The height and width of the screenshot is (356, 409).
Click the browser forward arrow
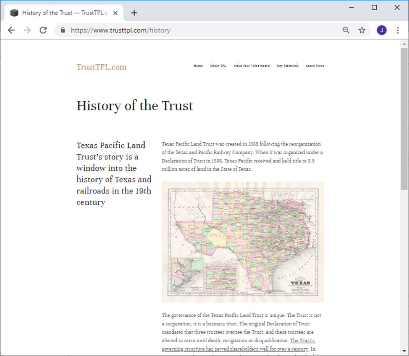(x=27, y=30)
